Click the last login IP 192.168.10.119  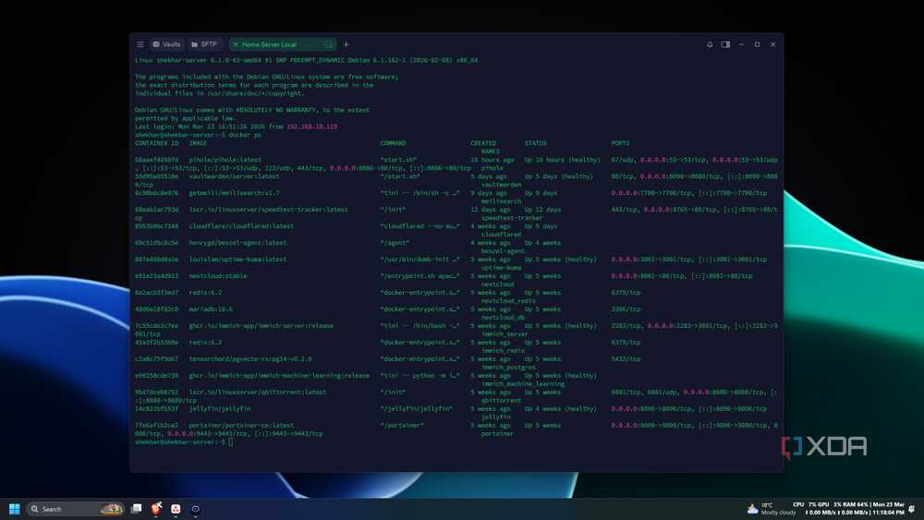(x=311, y=127)
